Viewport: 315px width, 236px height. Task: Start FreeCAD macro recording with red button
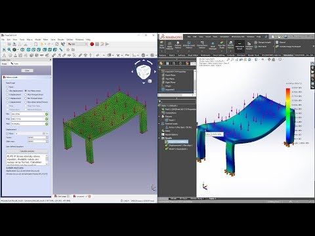92,44
